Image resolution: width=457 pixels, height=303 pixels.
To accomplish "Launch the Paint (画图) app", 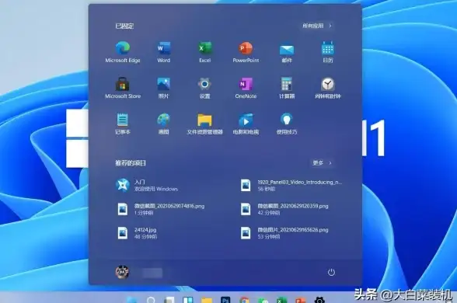I will click(x=164, y=124).
